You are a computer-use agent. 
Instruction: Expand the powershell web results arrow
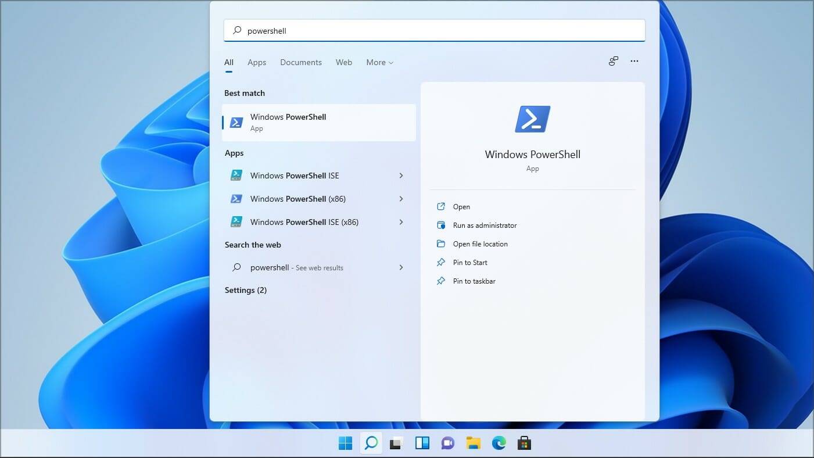[401, 267]
